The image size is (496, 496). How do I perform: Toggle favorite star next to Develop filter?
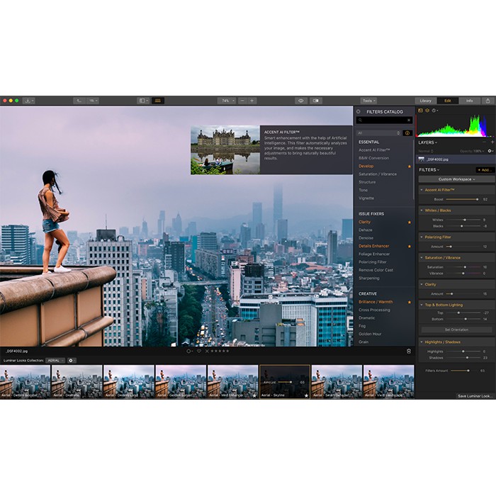[409, 166]
